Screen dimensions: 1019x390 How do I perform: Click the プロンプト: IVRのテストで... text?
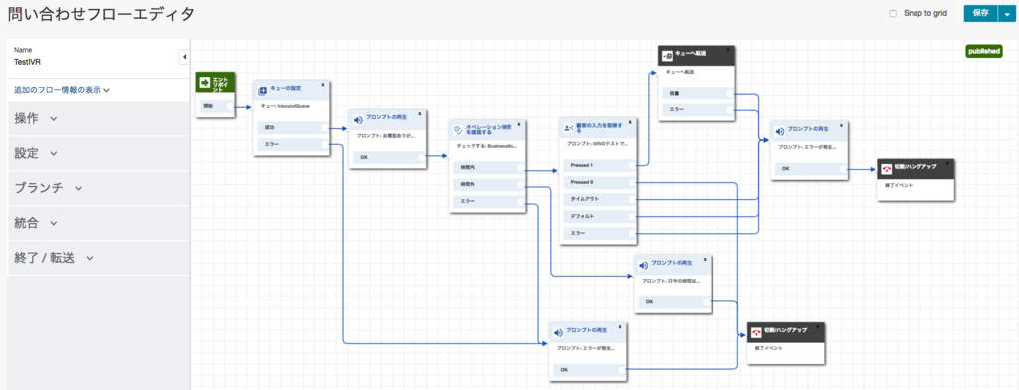click(x=597, y=144)
